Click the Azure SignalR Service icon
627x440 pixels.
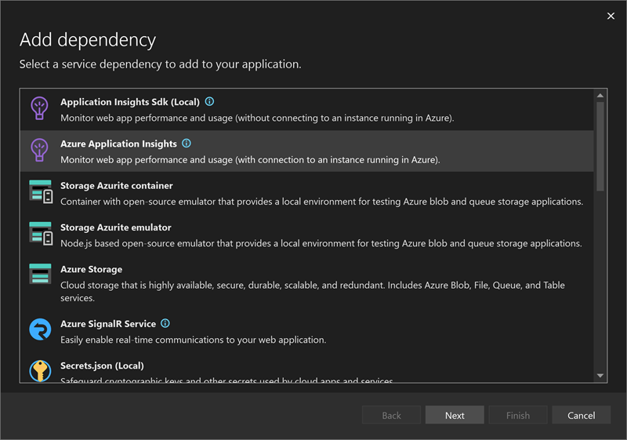point(41,329)
